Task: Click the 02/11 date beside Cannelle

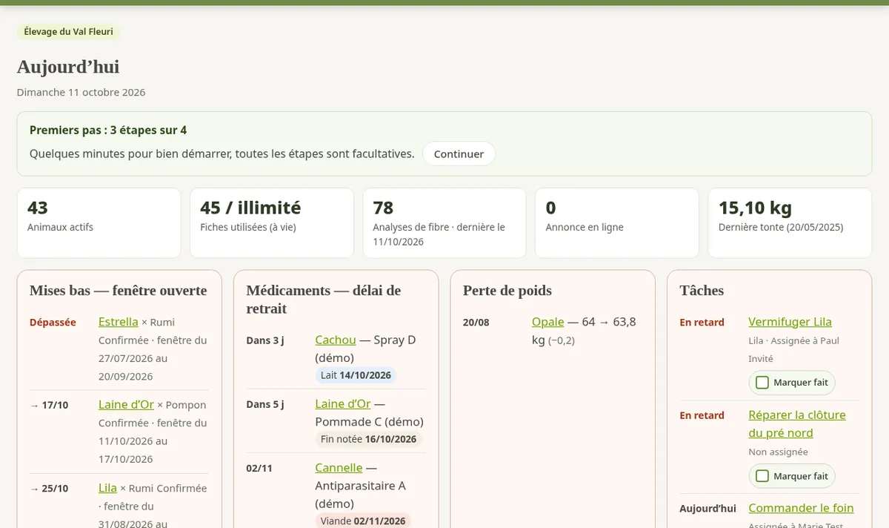Action: click(x=259, y=468)
